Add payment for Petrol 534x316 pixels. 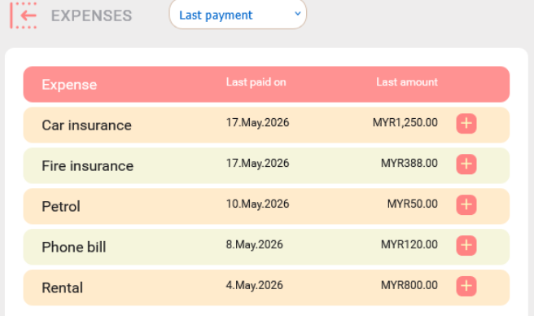(466, 204)
